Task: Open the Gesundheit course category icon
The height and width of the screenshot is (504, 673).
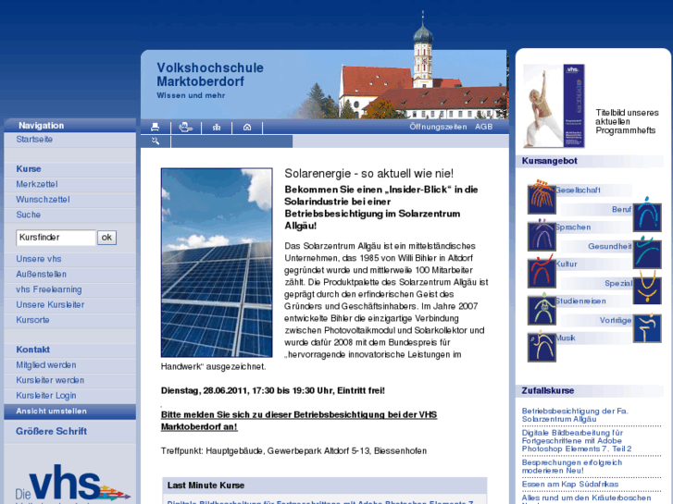Action: [647, 252]
